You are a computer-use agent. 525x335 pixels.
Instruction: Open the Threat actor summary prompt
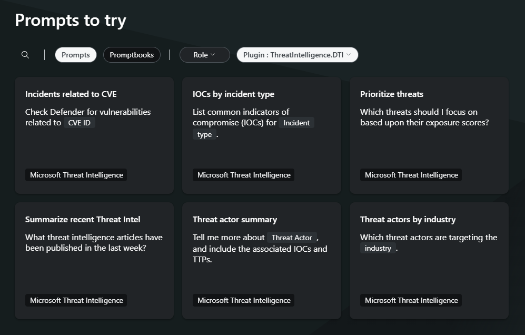point(262,261)
